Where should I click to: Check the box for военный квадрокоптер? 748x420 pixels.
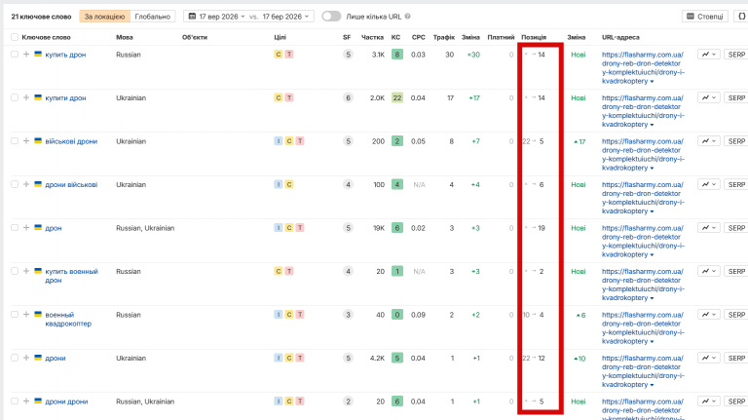pyautogui.click(x=15, y=315)
